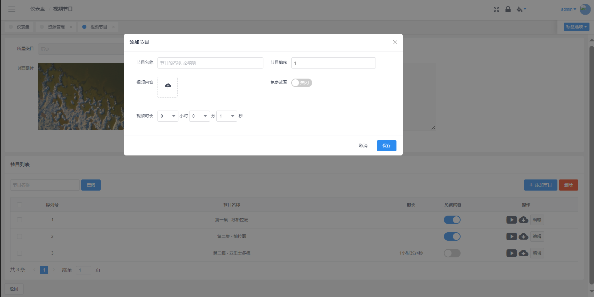This screenshot has width=594, height=297.
Task: Switch to the 资源管理 tab
Action: 56,27
